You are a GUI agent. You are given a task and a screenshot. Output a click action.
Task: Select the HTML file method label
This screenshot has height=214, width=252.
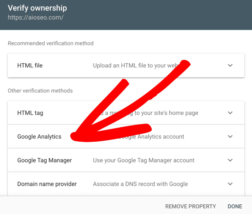pyautogui.click(x=30, y=66)
